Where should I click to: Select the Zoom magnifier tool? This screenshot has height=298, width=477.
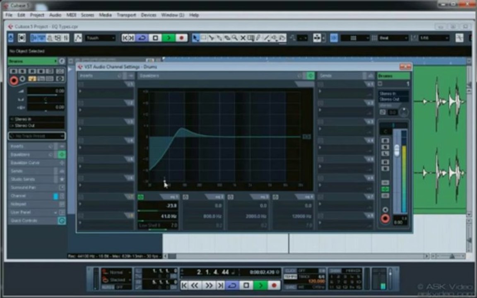(235, 38)
